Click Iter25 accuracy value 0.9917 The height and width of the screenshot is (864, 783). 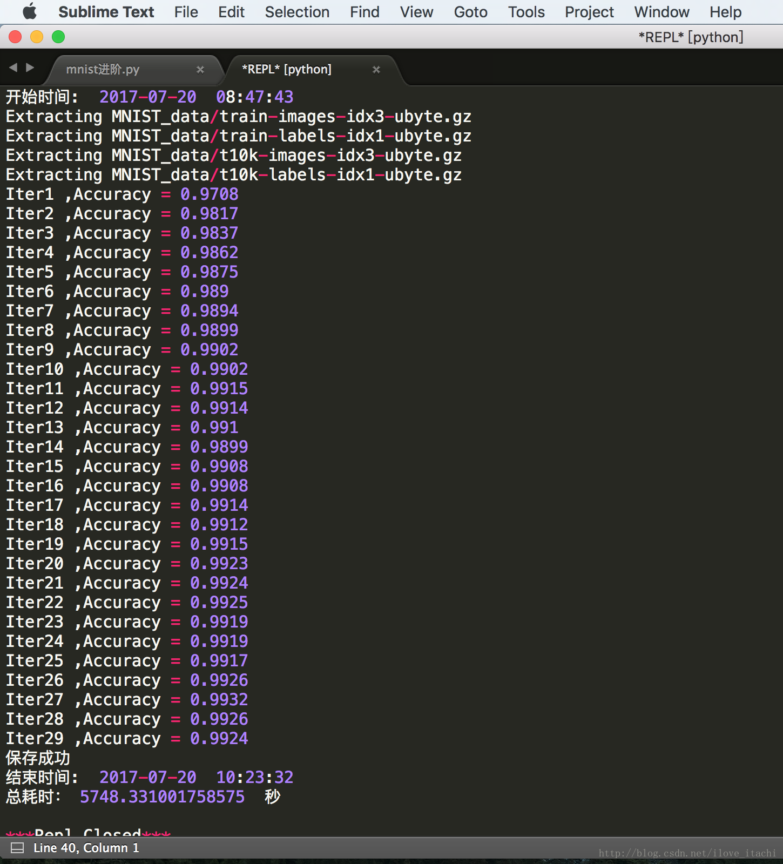coord(219,661)
